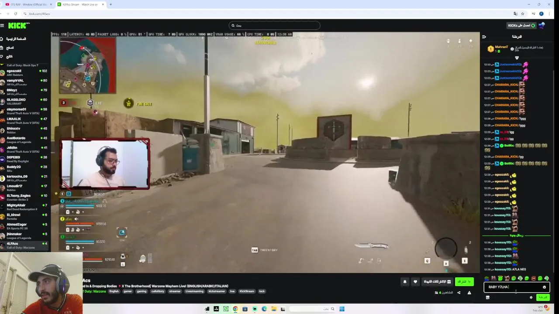Screen dimensions: 559x314
Task: Toggle the notification bell icon
Action: click(x=405, y=282)
